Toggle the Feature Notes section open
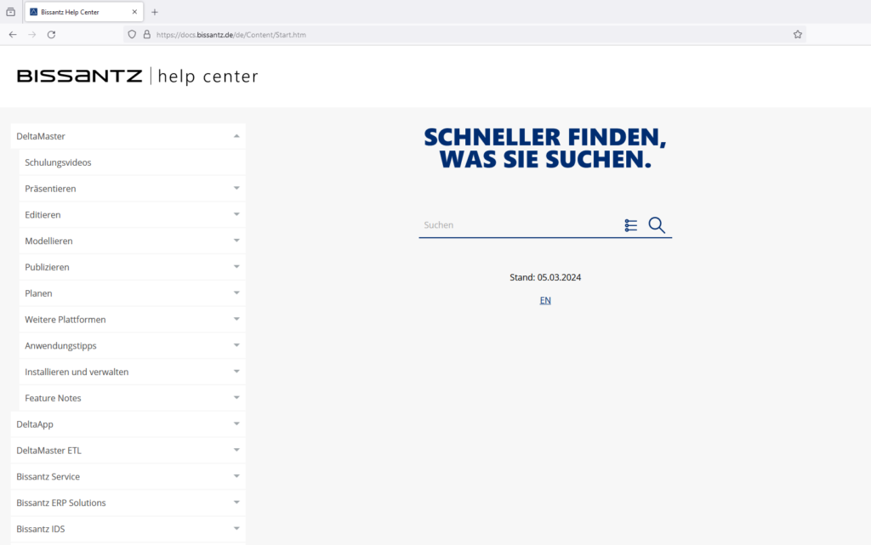Image resolution: width=871 pixels, height=545 pixels. [x=236, y=397]
